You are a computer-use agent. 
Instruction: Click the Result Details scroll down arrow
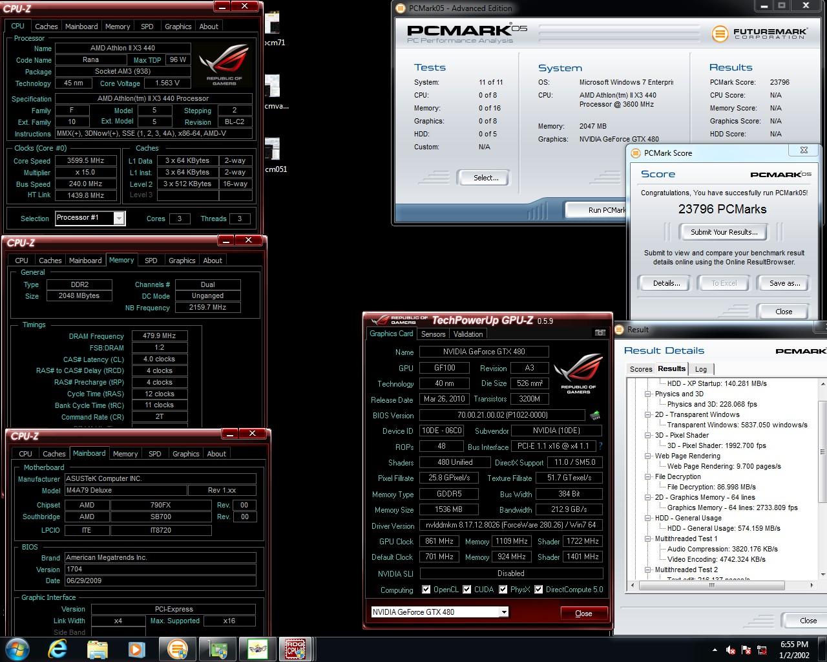[822, 574]
